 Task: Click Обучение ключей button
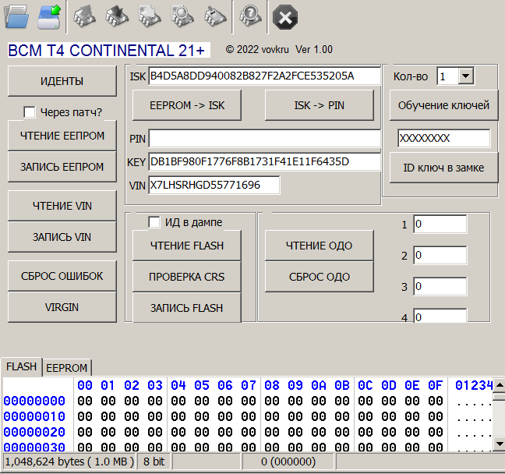[x=443, y=105]
